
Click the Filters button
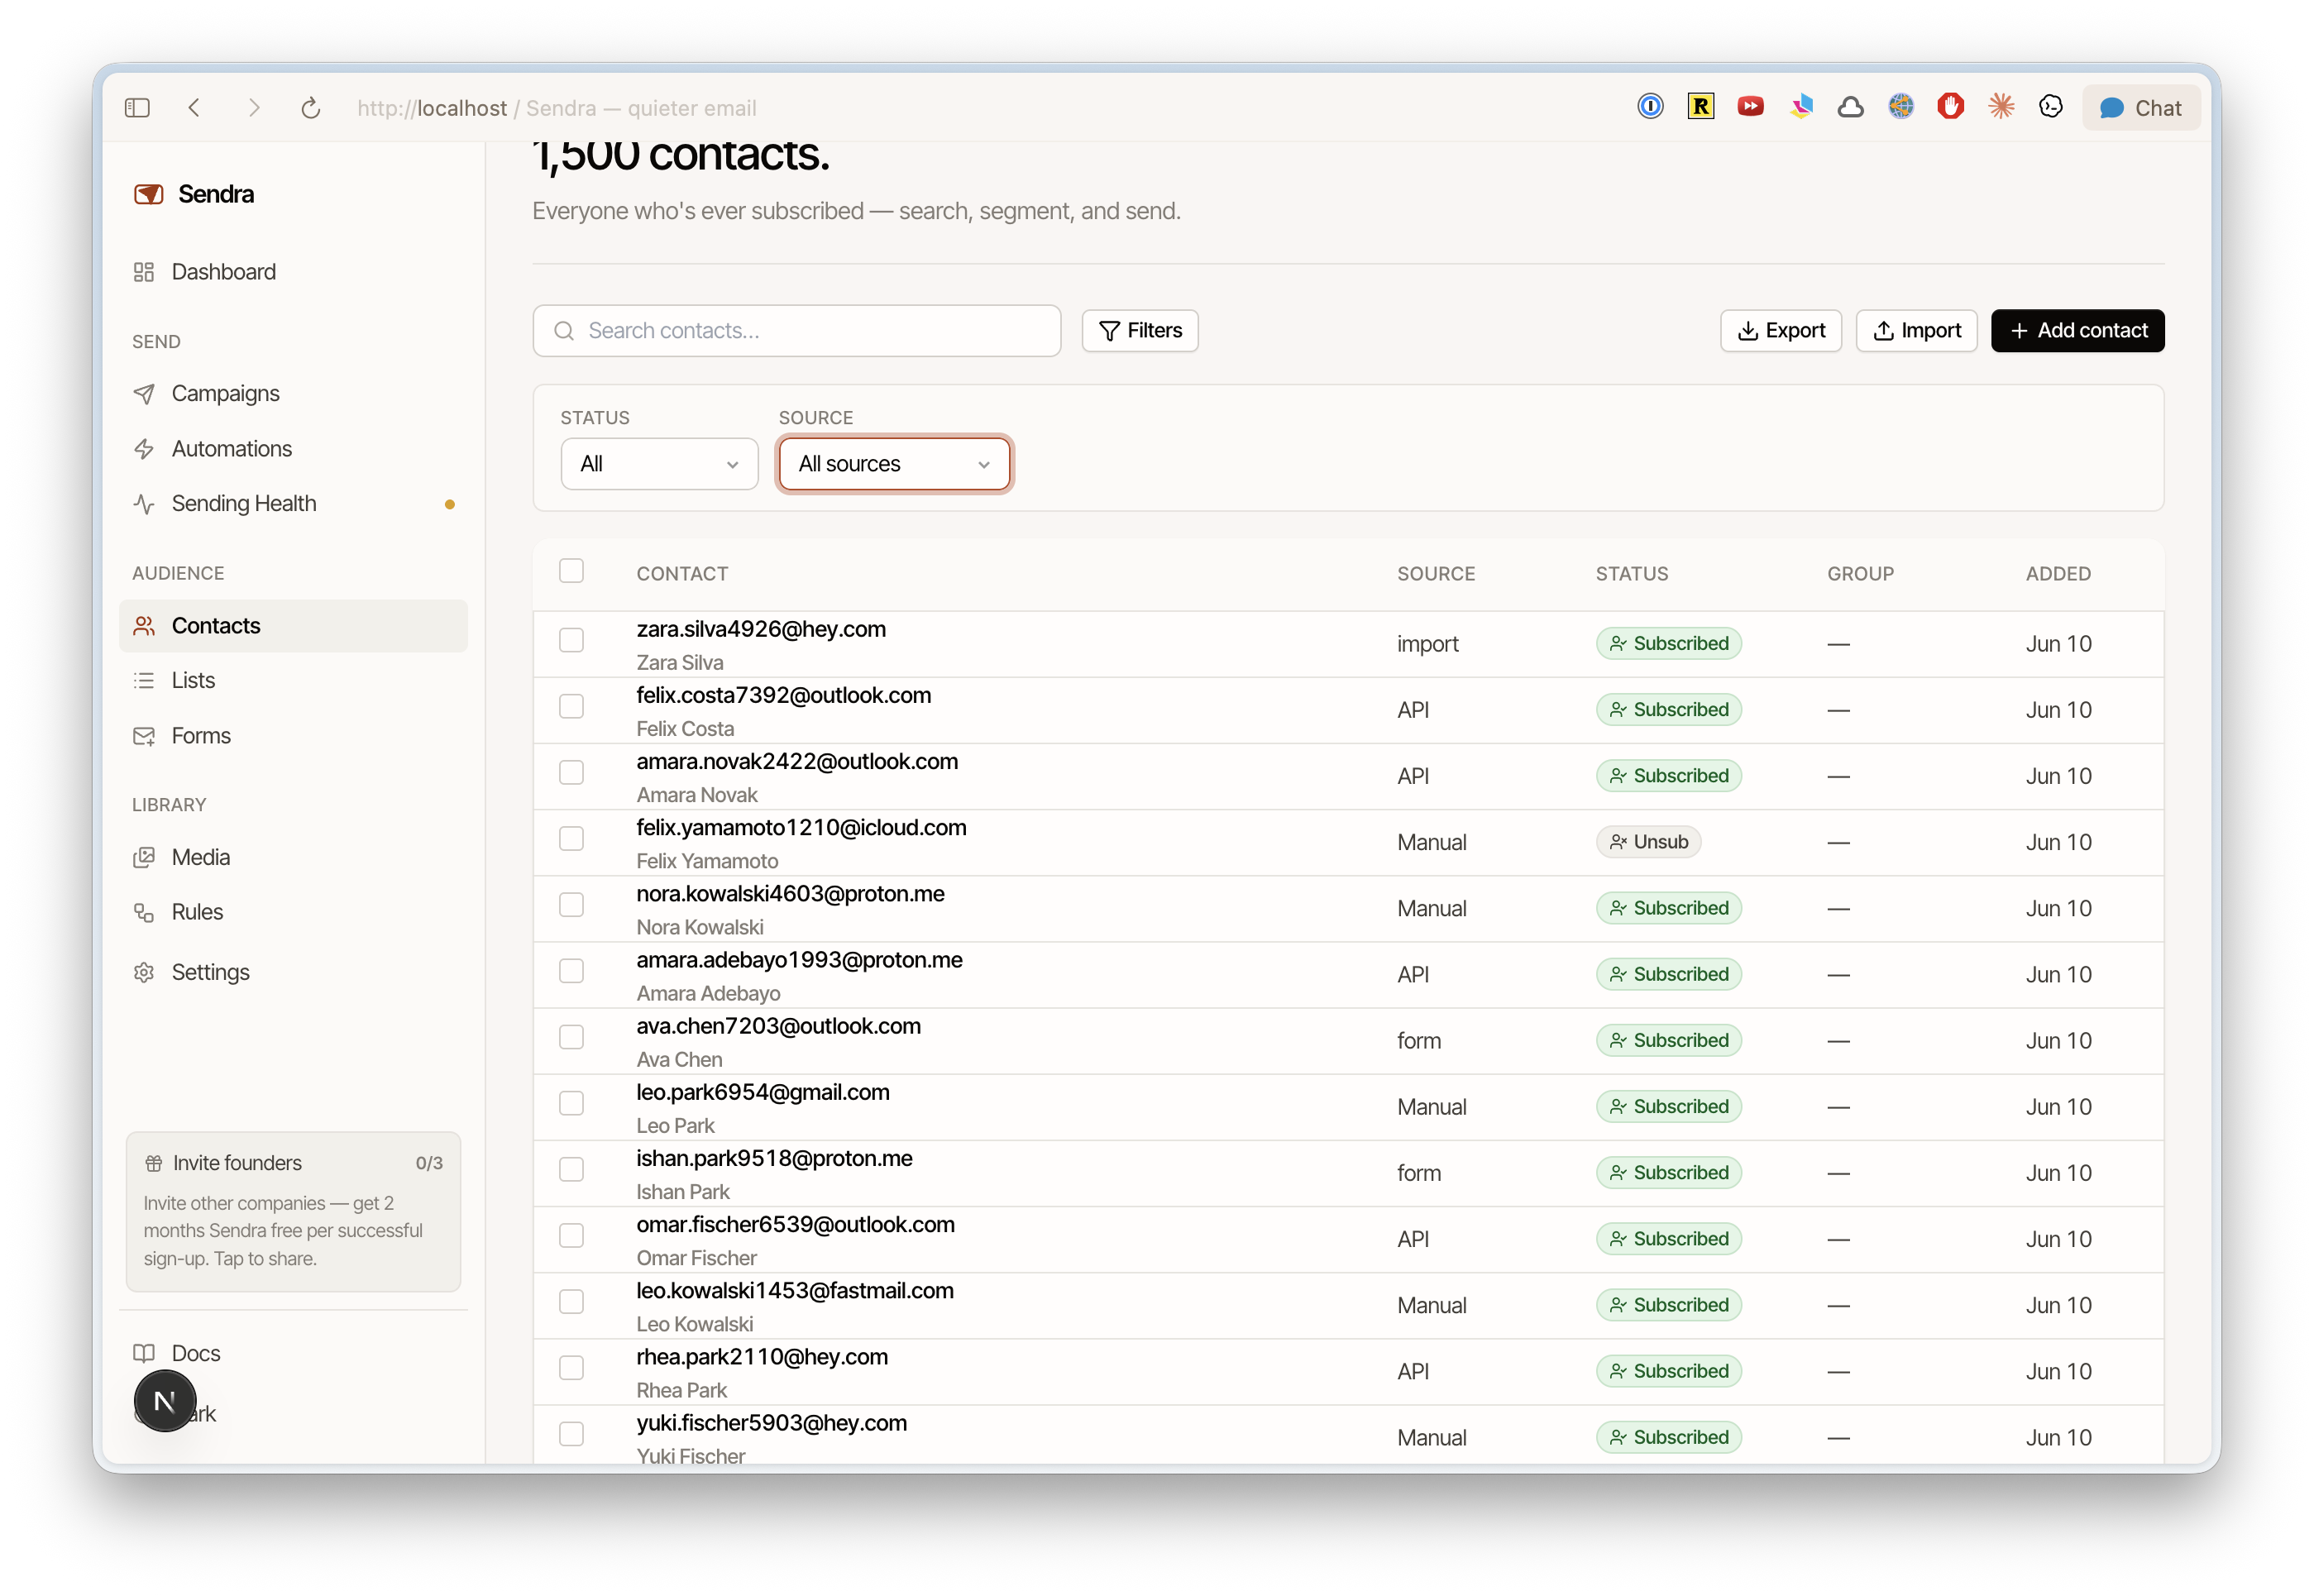click(x=1139, y=331)
